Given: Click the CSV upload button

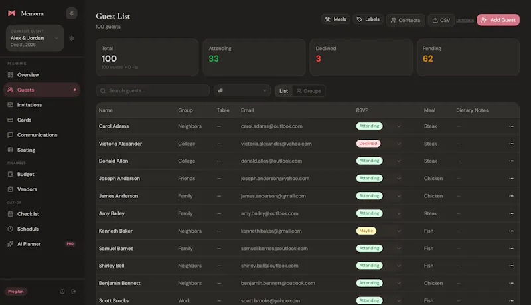Looking at the screenshot, I should click(441, 21).
